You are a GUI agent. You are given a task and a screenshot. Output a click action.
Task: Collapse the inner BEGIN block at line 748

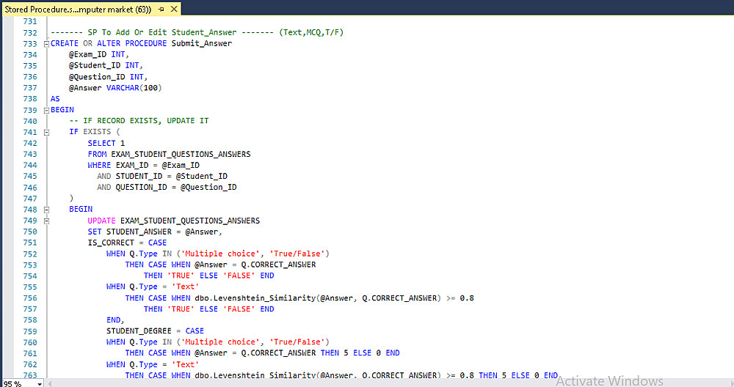[x=46, y=210]
